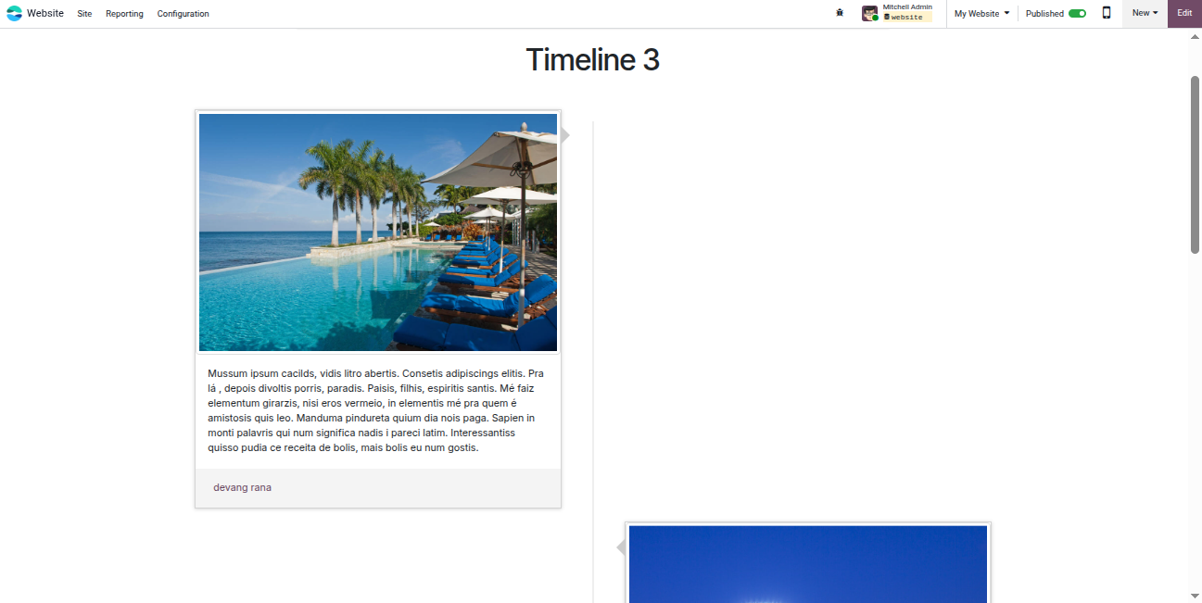Click Mitchell Admin avatar picture
The image size is (1202, 603).
(869, 13)
